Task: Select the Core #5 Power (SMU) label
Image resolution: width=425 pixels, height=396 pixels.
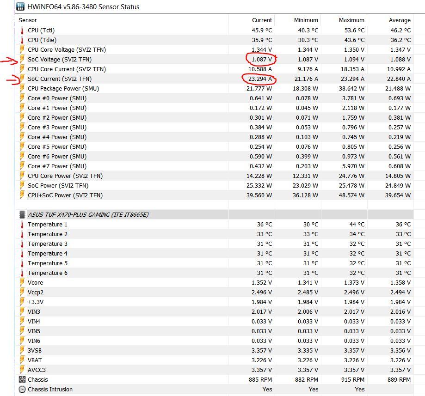Action: coord(57,147)
